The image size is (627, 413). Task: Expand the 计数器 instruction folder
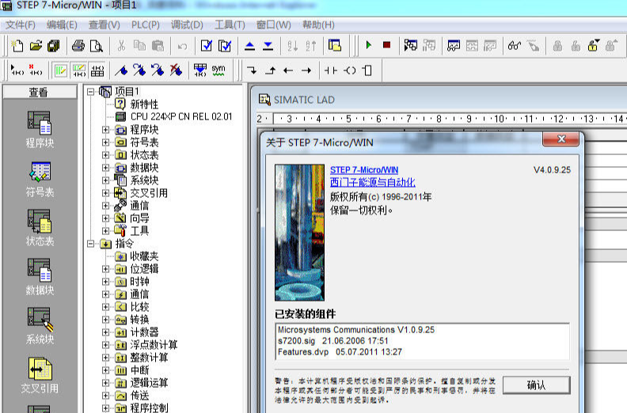point(106,332)
